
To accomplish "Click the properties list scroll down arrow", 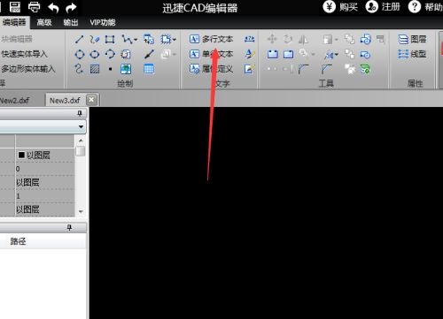I will tap(81, 211).
